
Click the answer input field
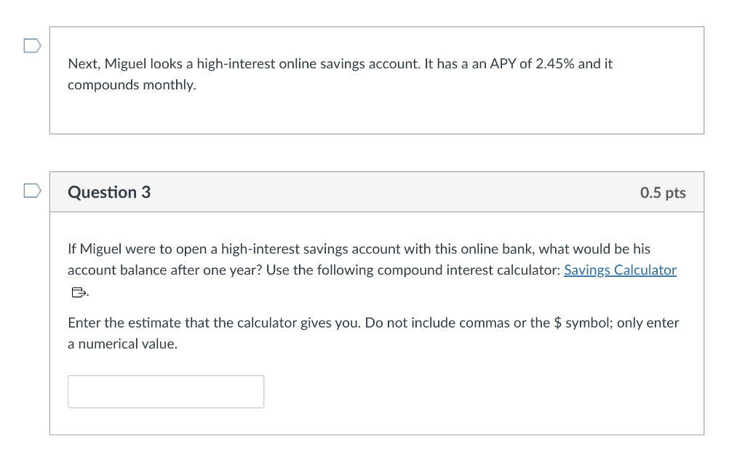point(166,392)
